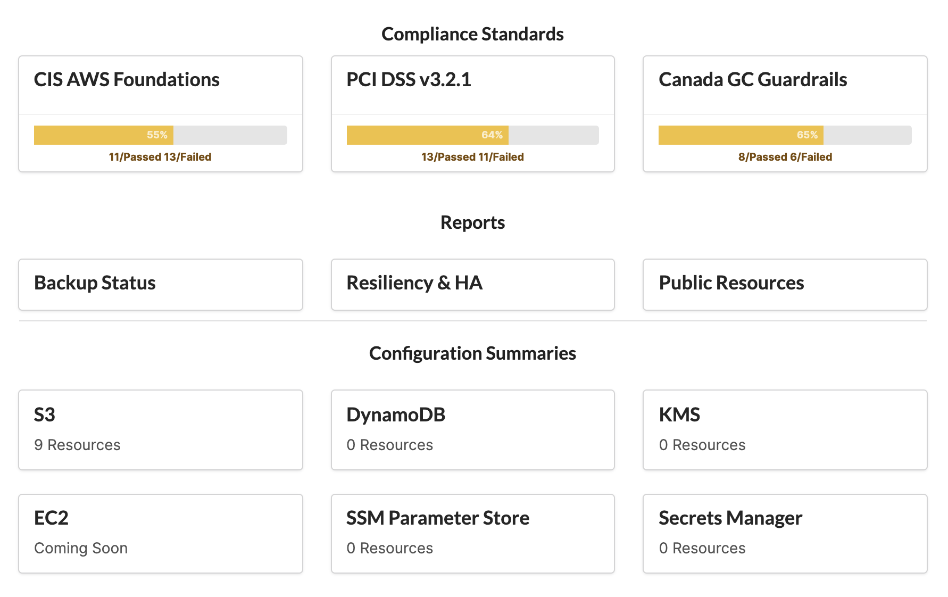948x597 pixels.
Task: Click the Canada GC Guardrails 65% progress bar
Action: tap(785, 135)
